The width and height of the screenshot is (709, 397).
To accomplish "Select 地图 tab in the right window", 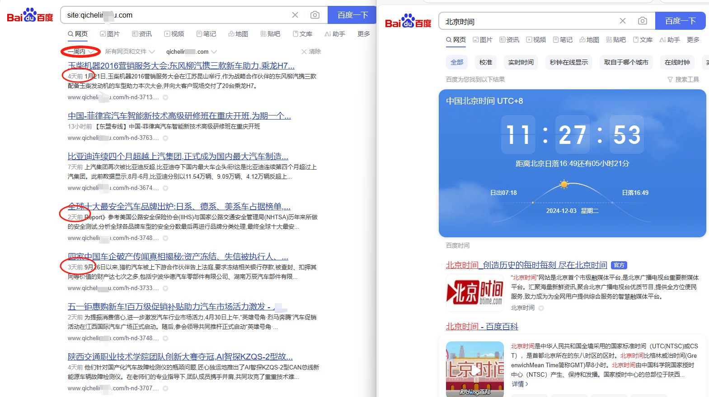I will 589,40.
